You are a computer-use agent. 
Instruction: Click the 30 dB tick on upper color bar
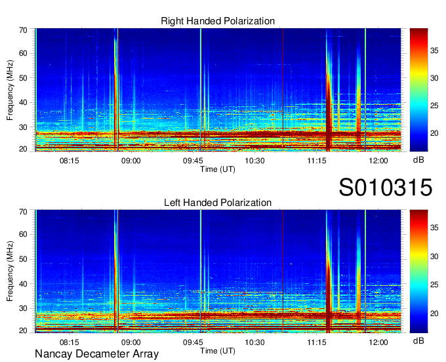(434, 78)
